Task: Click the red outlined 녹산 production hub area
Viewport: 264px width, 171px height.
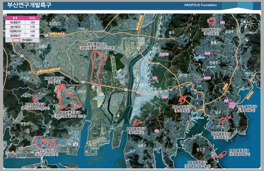Action: coord(46,142)
